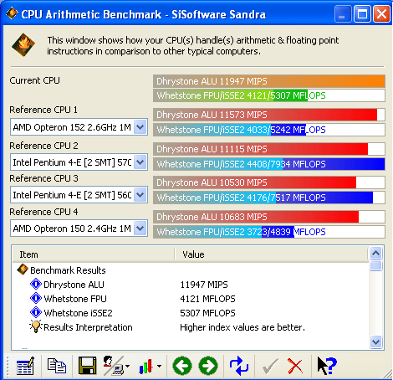Viewport: 393px width, 380px height.
Task: Click info icon next to Whetstone iSSE2
Action: [36, 312]
